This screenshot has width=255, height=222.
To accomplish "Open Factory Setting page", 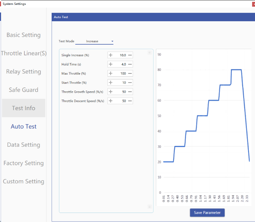I will 23,163.
